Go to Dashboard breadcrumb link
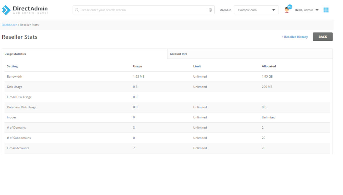Image resolution: width=343 pixels, height=195 pixels. [9, 25]
